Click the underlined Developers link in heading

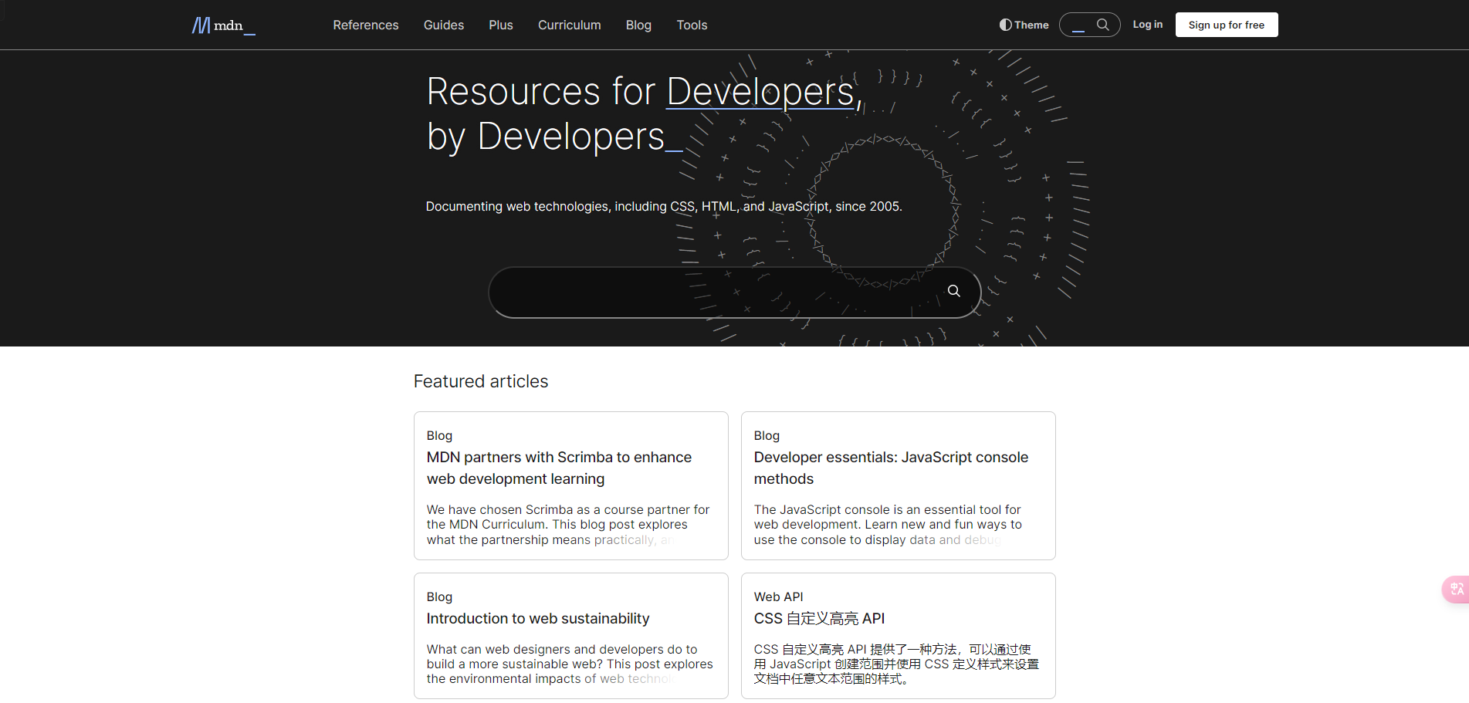pos(760,92)
